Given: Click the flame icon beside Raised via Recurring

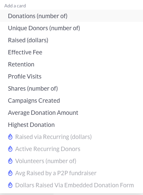Looking at the screenshot, I should coord(10,137).
